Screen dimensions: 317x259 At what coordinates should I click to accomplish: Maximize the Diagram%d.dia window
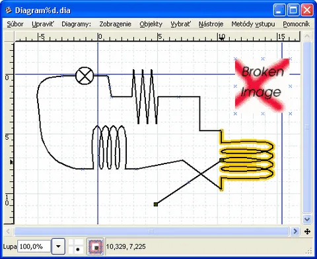(293, 10)
